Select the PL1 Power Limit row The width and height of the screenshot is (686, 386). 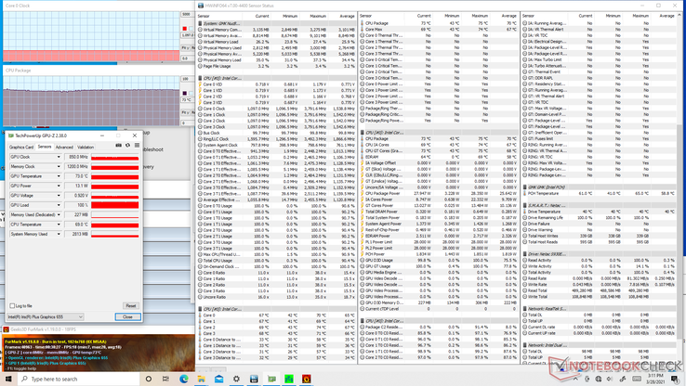(x=439, y=241)
